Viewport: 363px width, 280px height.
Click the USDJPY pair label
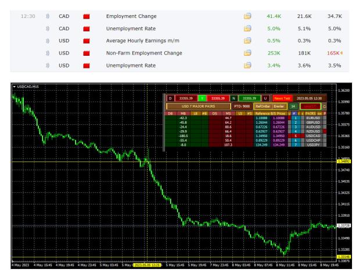click(313, 145)
